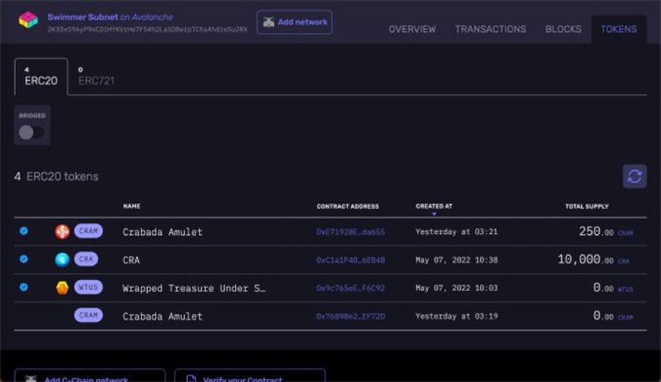661x382 pixels.
Task: Open the Blocks tab
Action: pyautogui.click(x=563, y=29)
